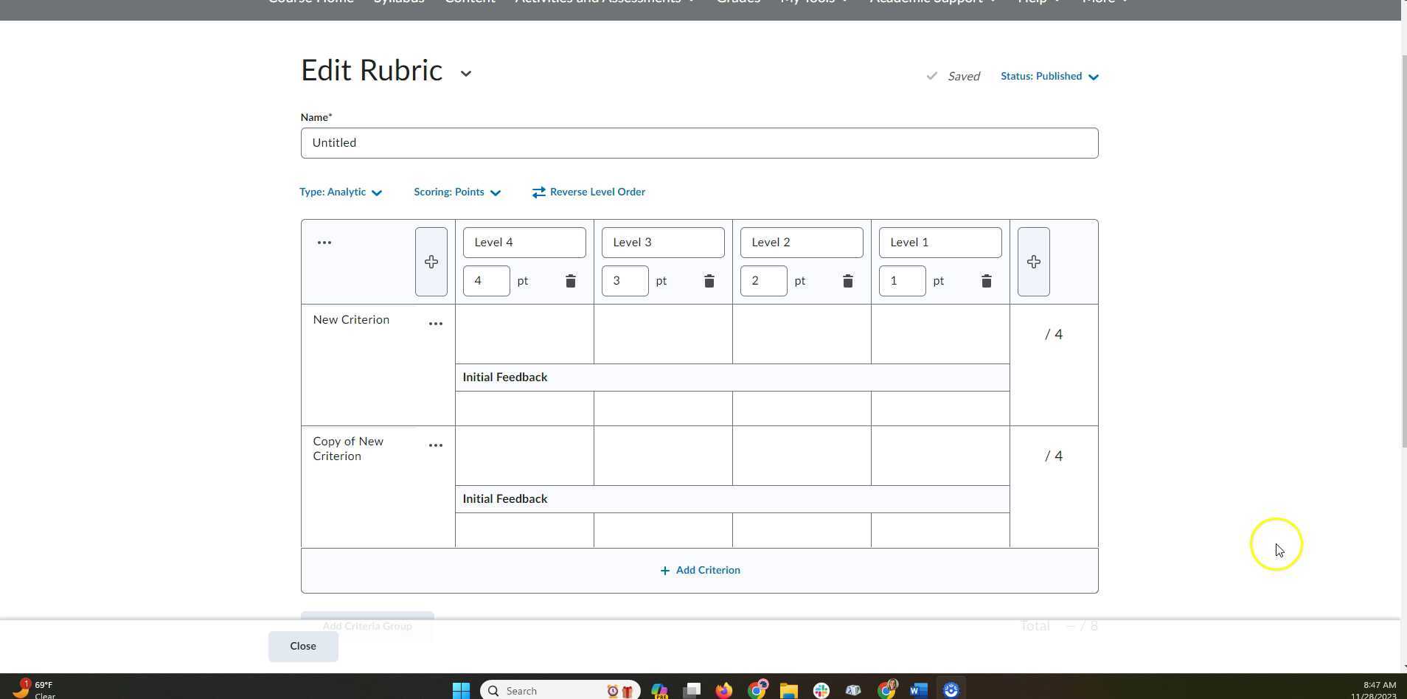Add a new level left of Level 4
Screen dimensions: 1407x699
(431, 261)
